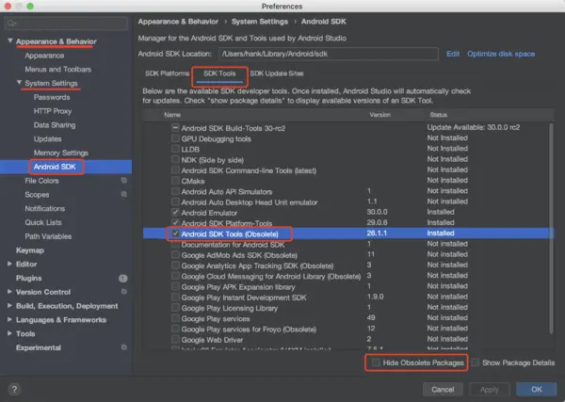Click the OK button
The height and width of the screenshot is (402, 565).
point(537,390)
